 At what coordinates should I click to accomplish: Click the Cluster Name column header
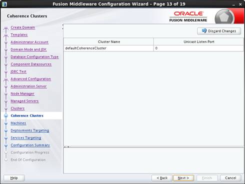click(108, 41)
